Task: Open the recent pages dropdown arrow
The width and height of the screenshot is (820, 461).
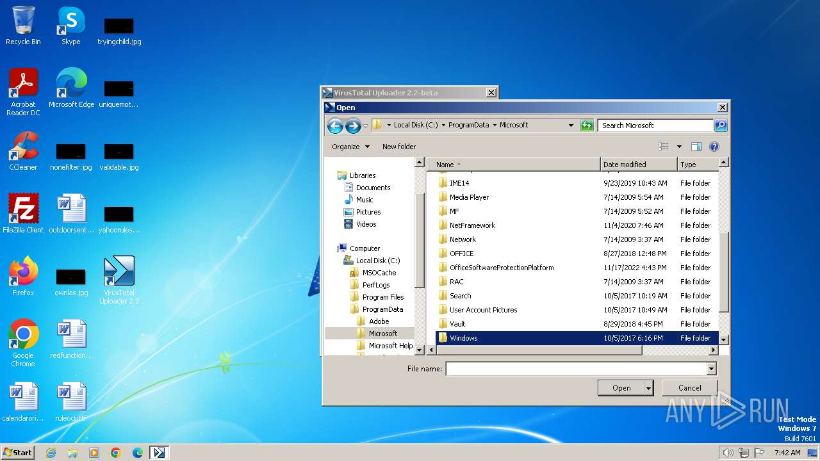Action: (365, 126)
